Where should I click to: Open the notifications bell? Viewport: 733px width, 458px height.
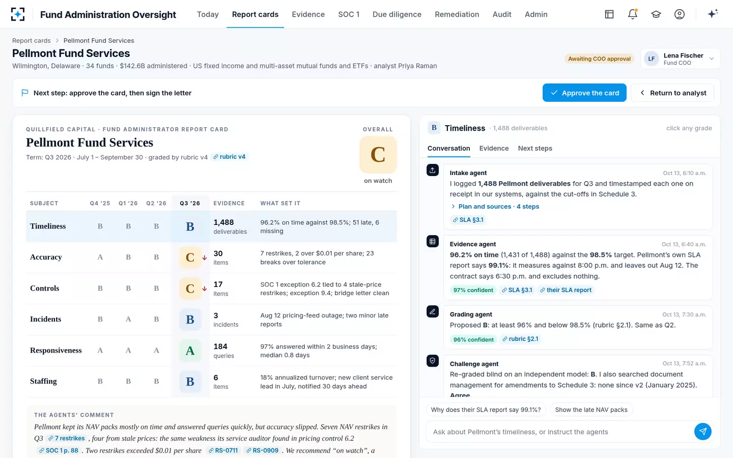[633, 14]
